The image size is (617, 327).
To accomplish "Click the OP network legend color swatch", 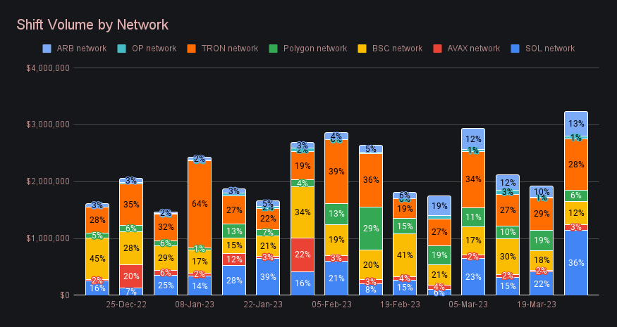I will point(124,49).
